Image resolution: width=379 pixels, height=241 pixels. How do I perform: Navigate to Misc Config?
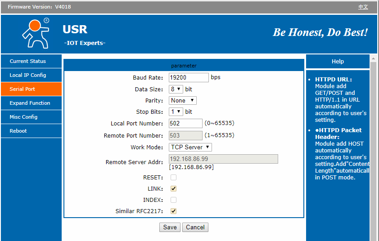click(23, 117)
